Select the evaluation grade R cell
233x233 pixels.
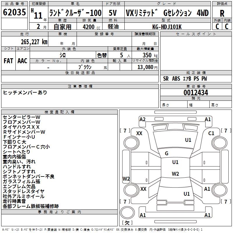tap(222, 13)
